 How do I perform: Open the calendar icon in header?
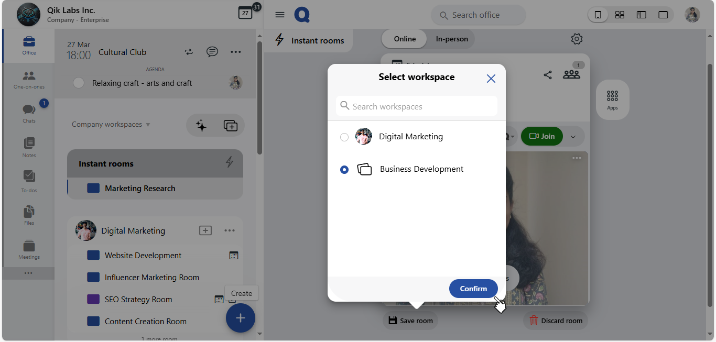[245, 13]
